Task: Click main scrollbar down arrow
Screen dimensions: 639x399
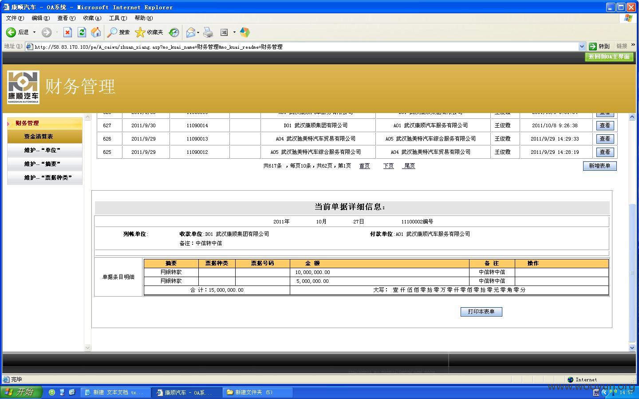Action: 632,348
